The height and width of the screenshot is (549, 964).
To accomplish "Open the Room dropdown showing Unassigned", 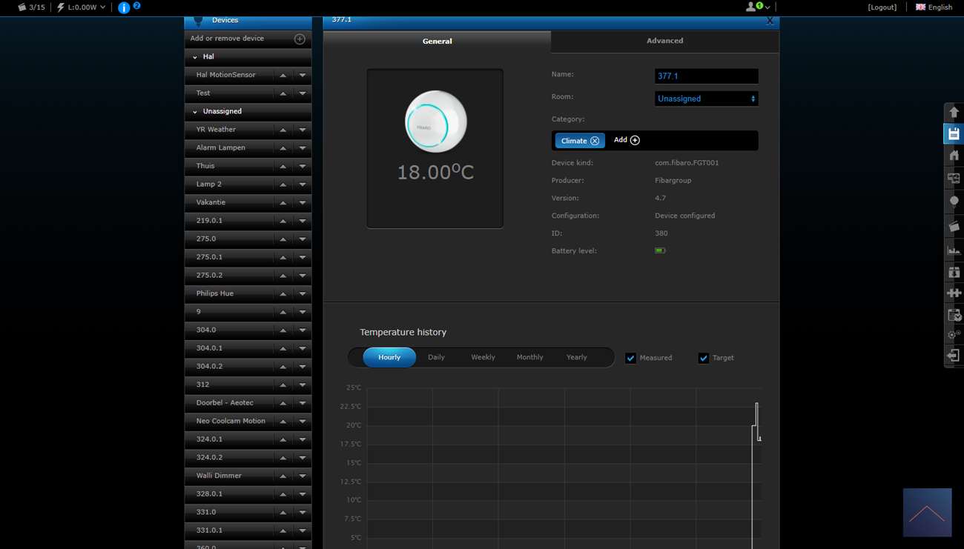I will 706,99.
